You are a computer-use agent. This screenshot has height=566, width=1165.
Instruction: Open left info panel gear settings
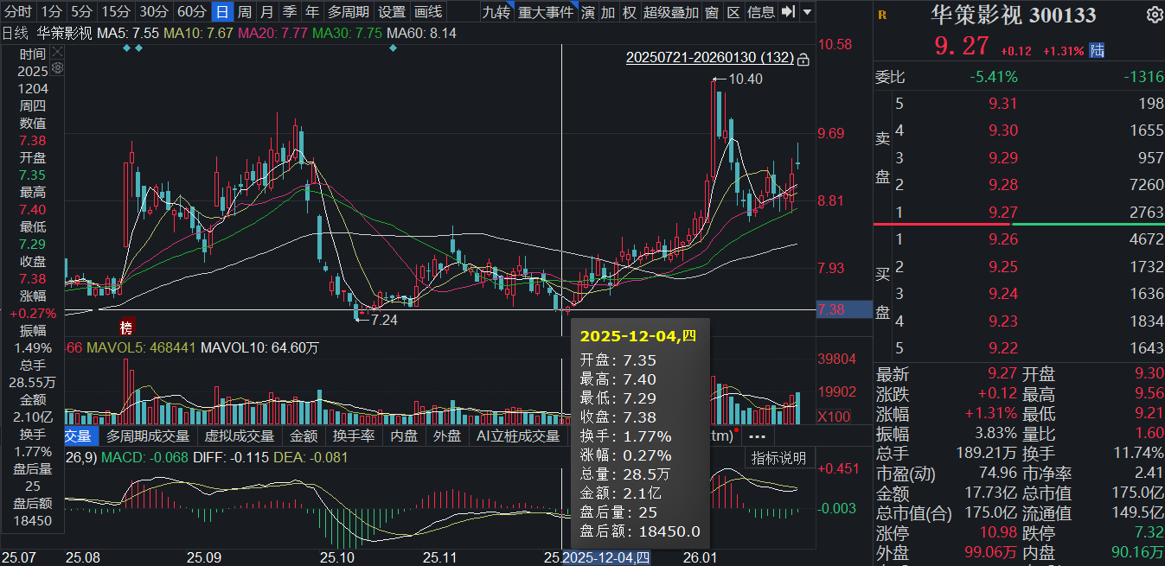point(57,68)
